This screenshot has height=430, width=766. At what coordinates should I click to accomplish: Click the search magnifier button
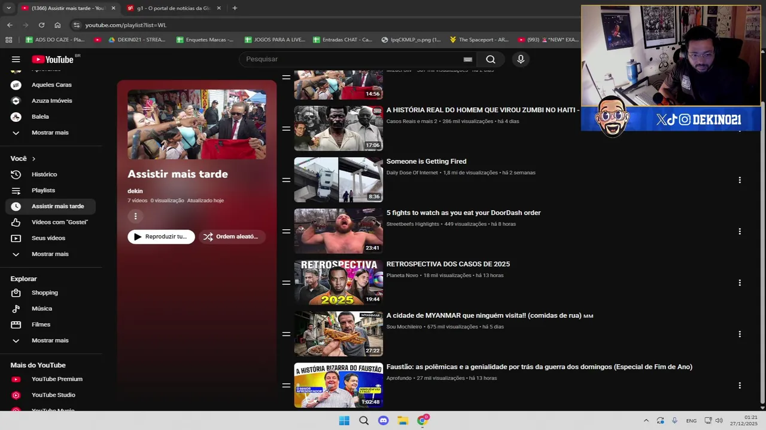pos(491,59)
